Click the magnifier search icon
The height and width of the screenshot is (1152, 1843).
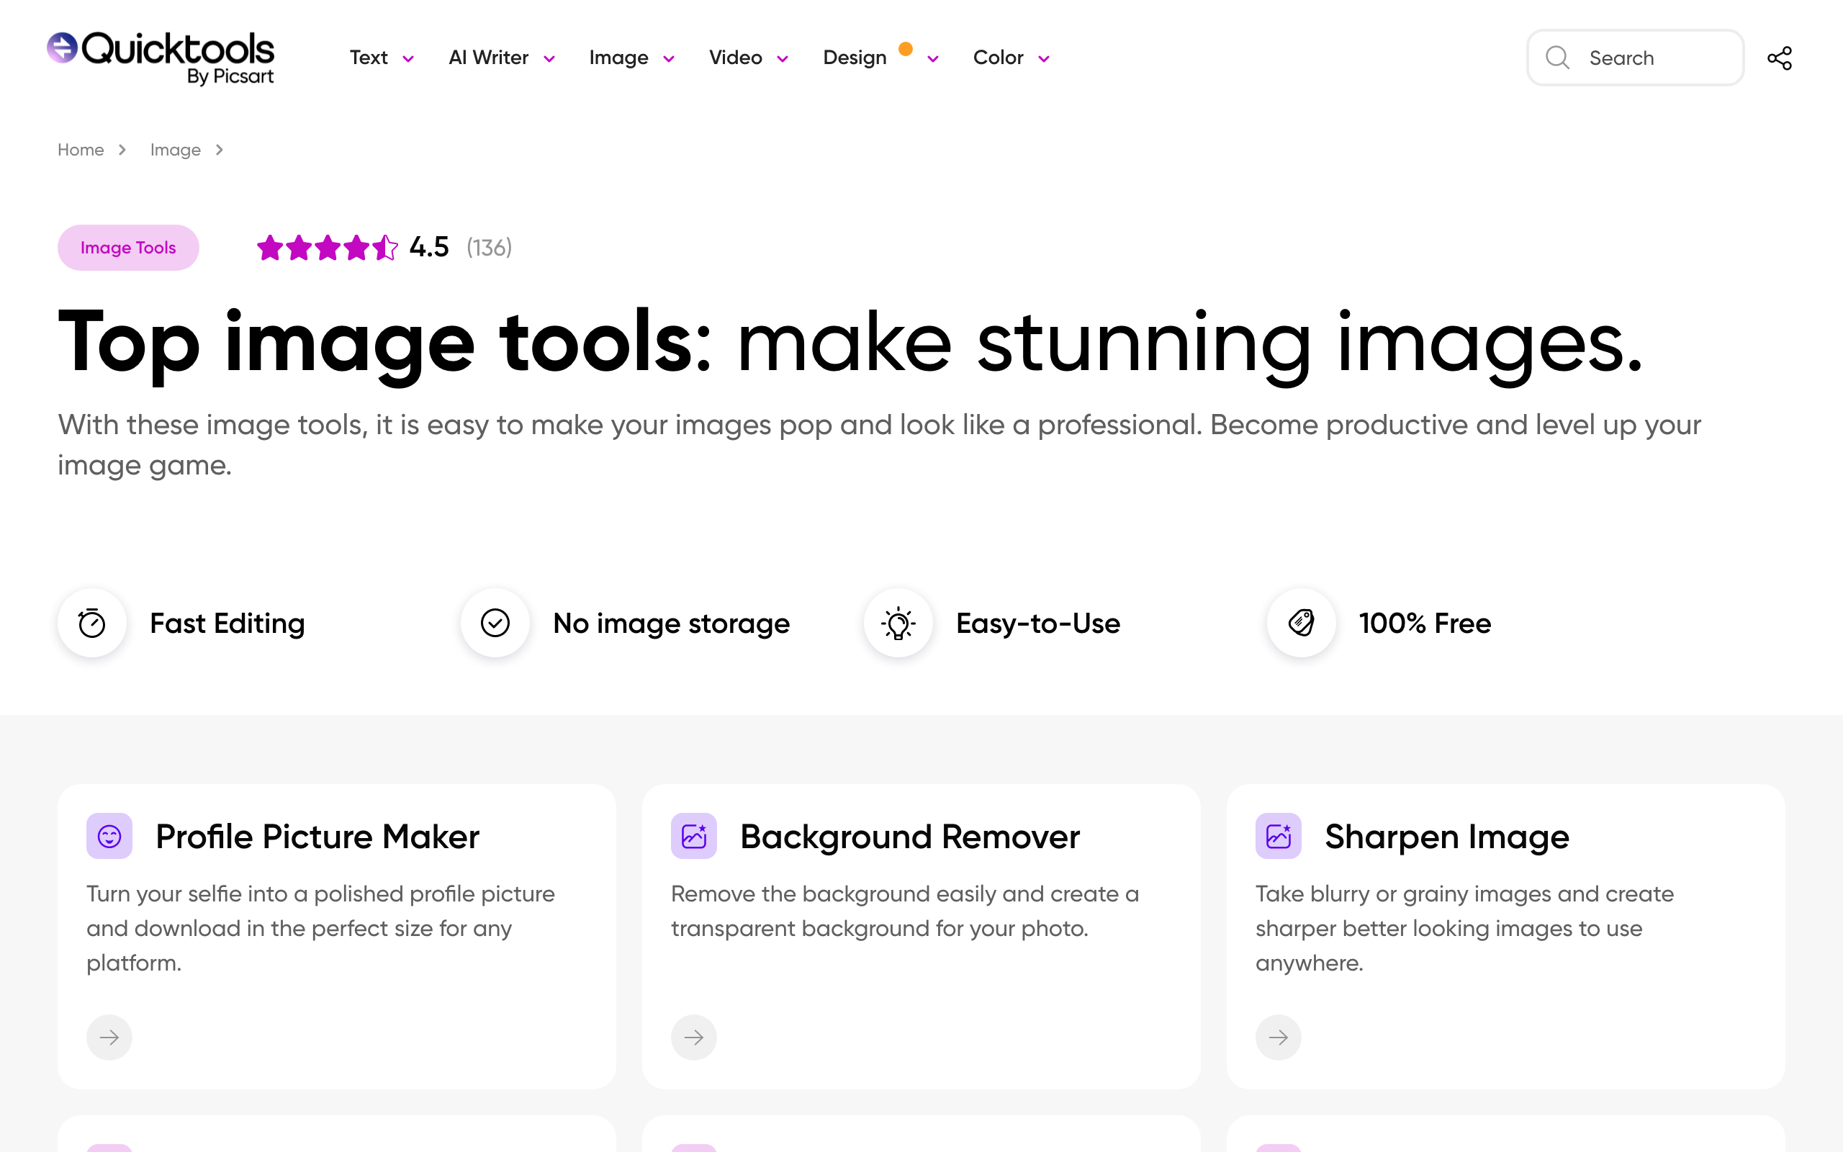pos(1557,58)
